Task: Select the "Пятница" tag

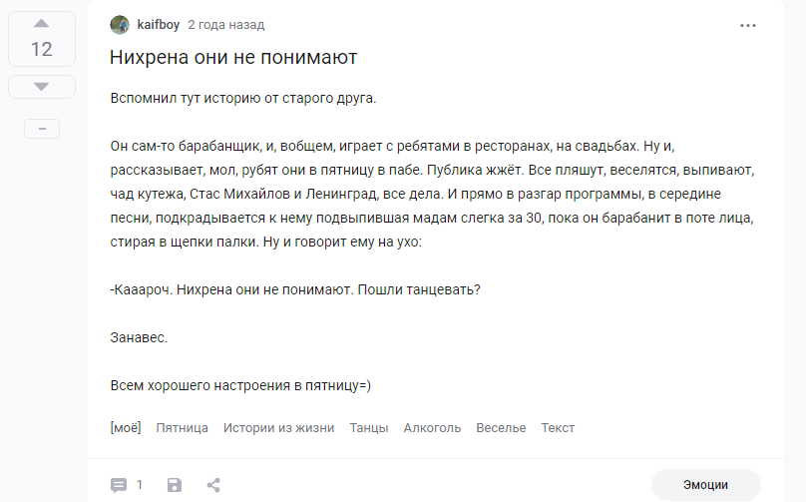Action: pos(183,427)
